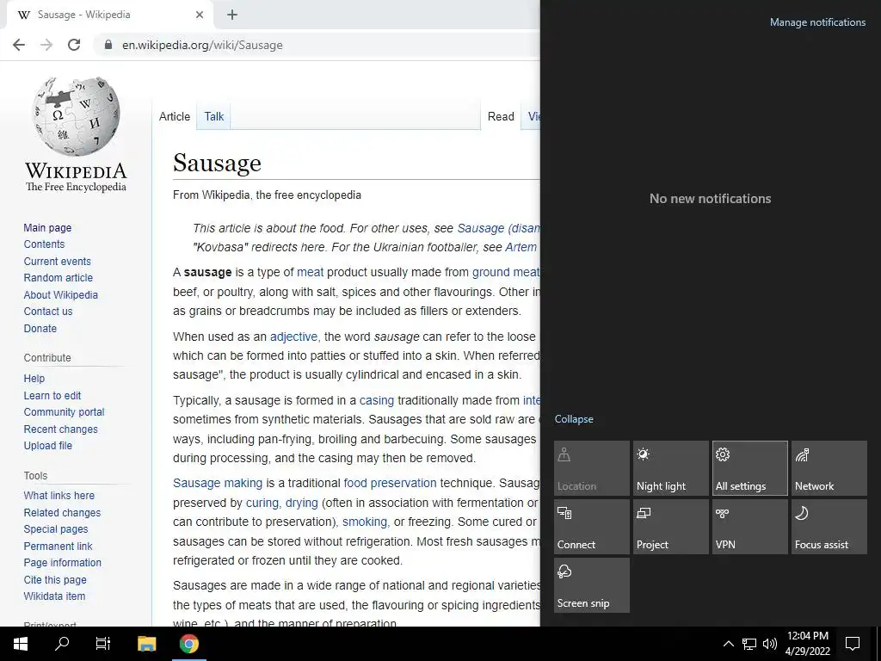Go to a Random article

coord(58,278)
